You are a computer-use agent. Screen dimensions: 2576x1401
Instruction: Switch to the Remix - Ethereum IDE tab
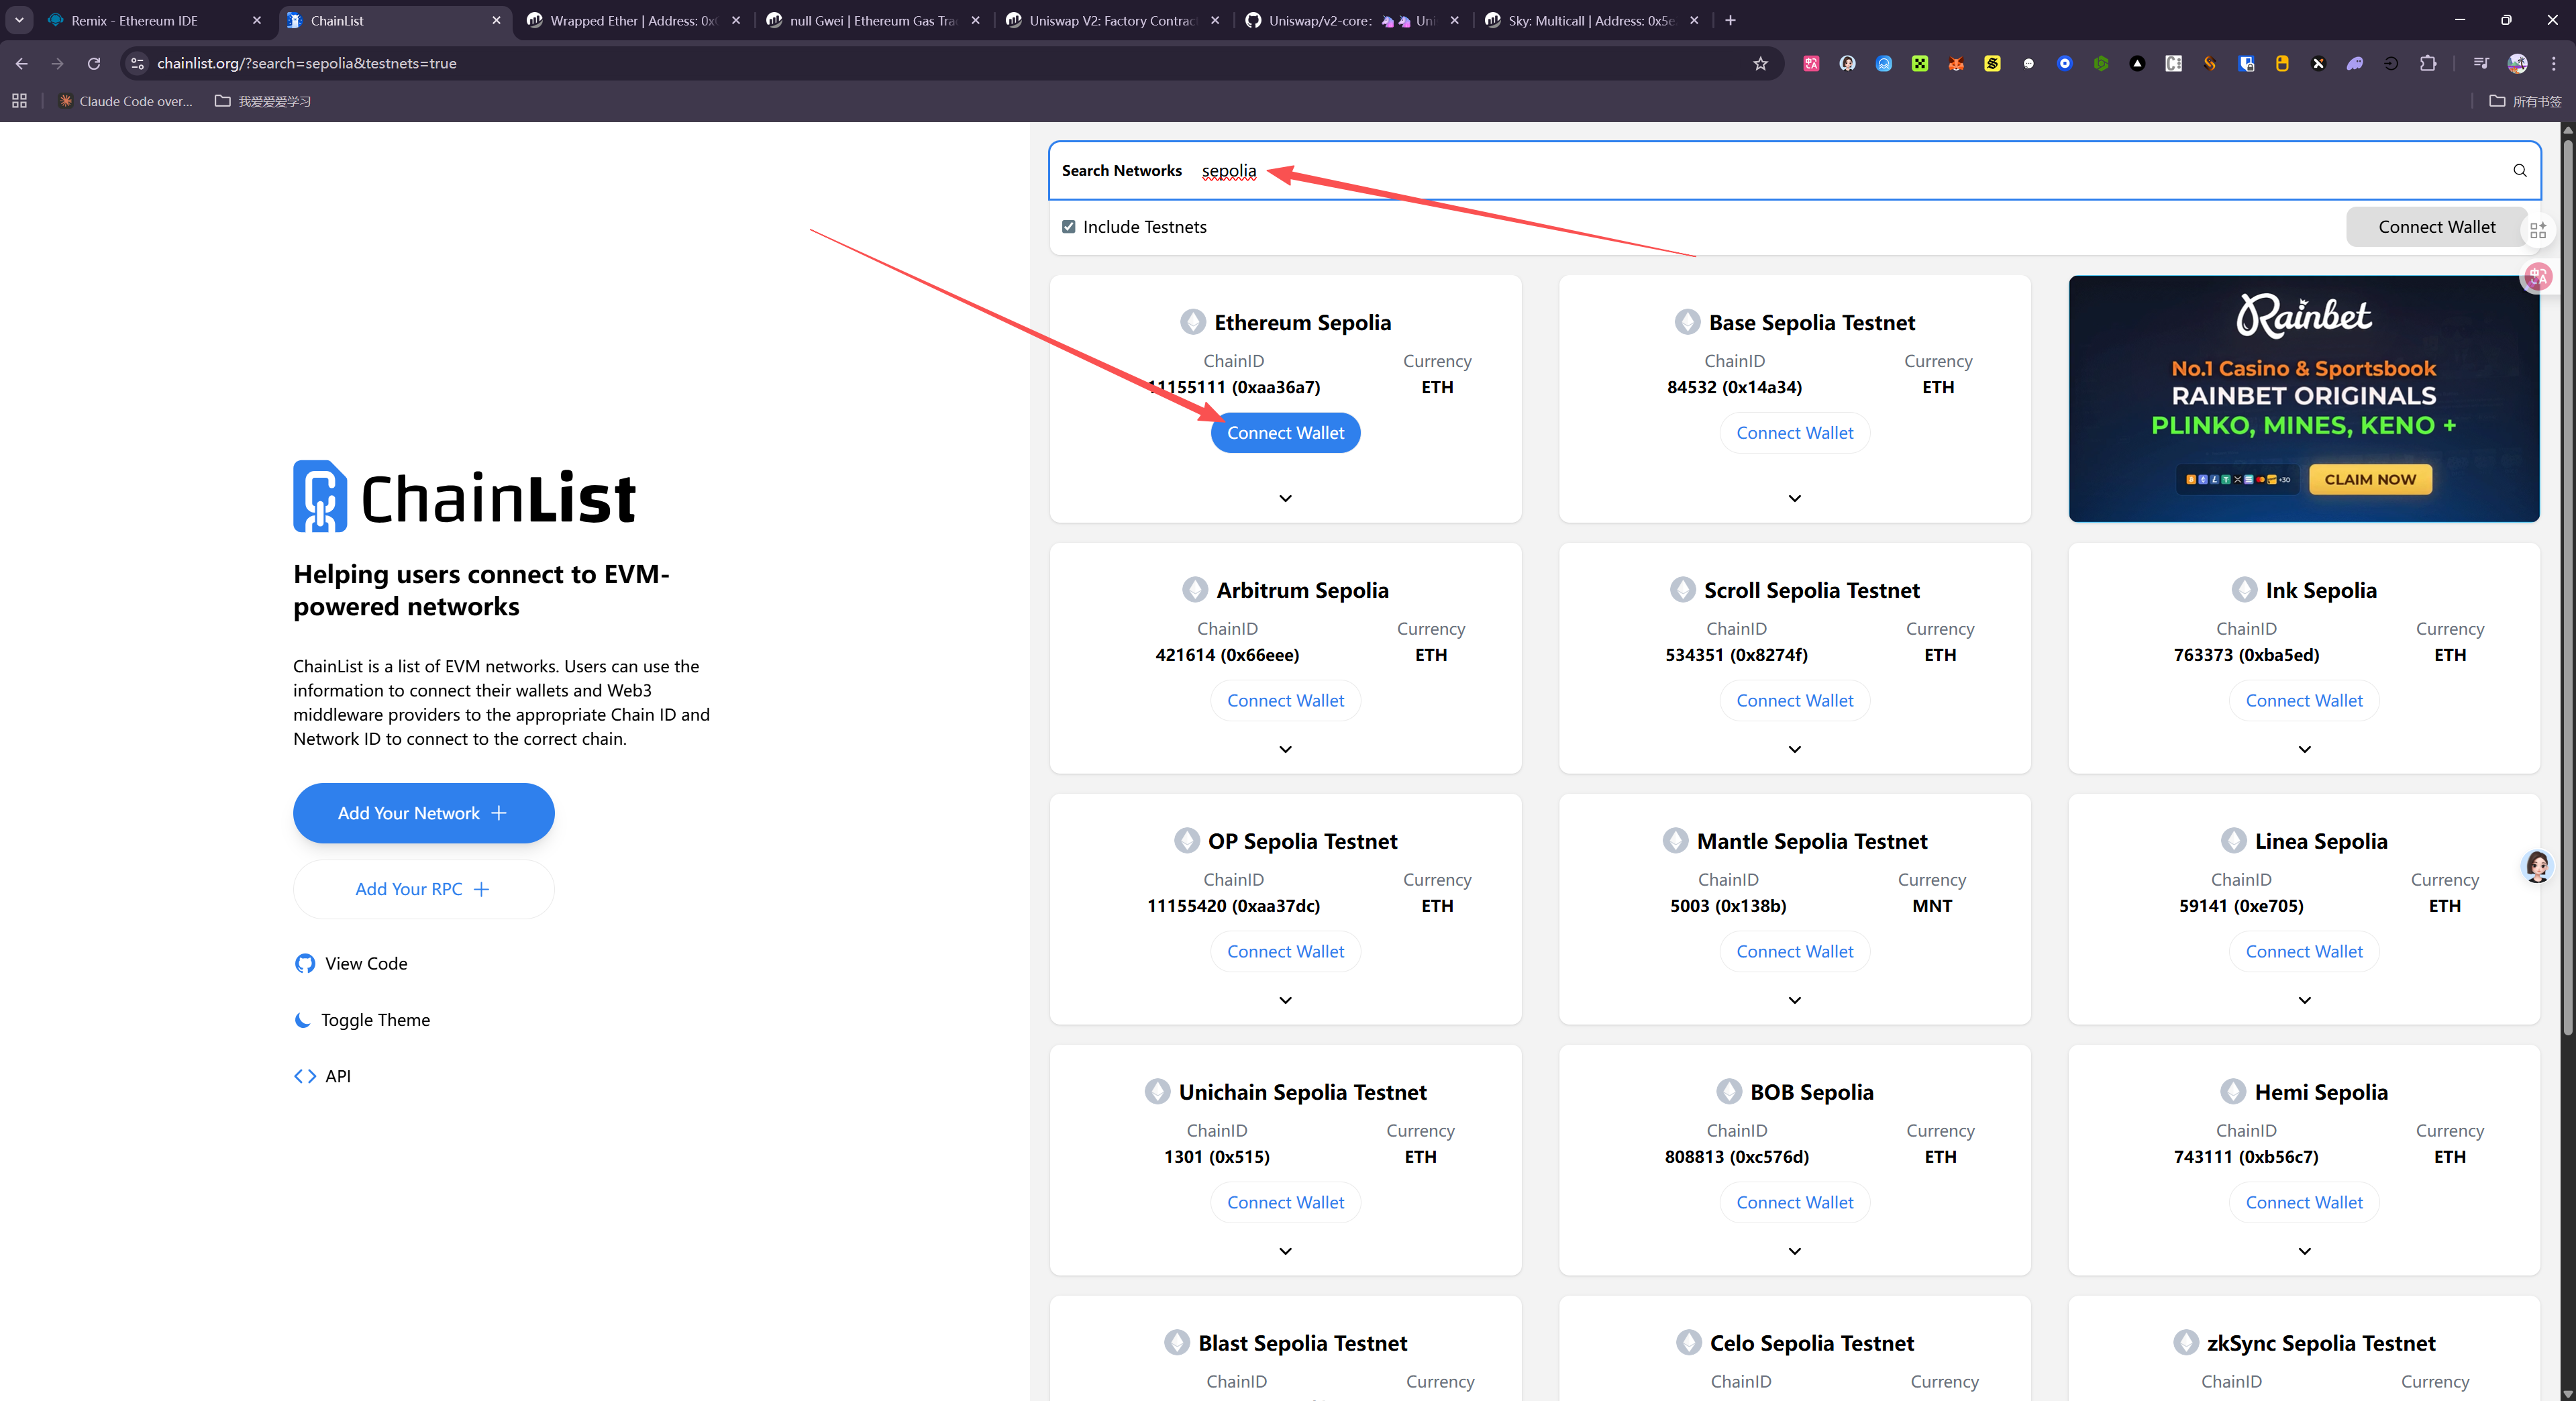click(134, 20)
